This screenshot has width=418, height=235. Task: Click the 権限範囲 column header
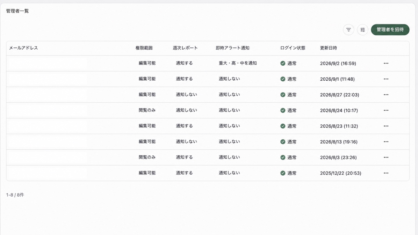144,48
